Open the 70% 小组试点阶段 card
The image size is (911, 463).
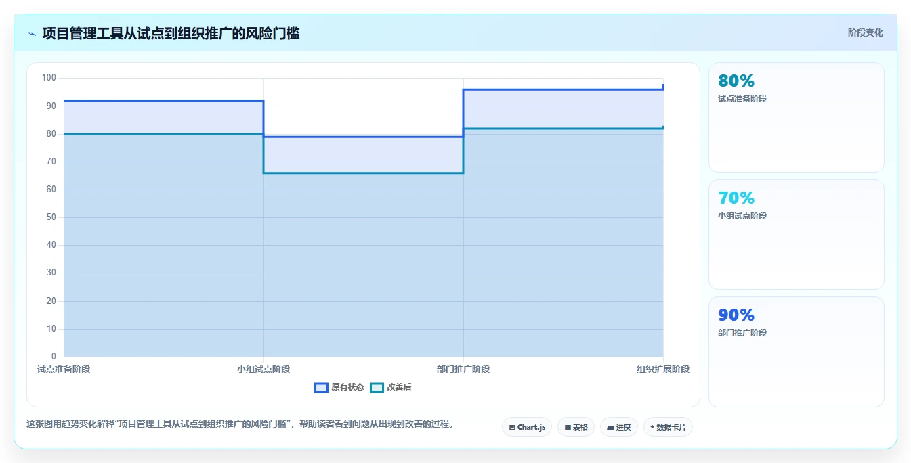[x=797, y=234]
